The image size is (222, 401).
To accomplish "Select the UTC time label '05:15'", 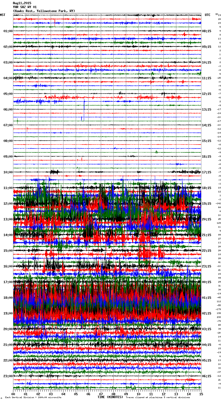I will coord(207,360).
